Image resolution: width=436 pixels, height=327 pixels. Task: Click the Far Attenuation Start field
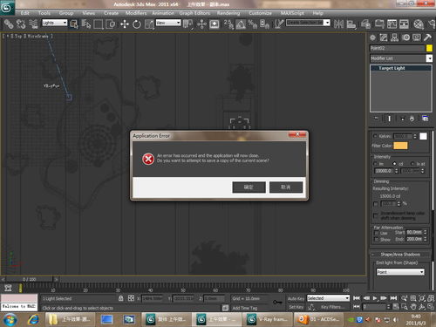[414, 232]
